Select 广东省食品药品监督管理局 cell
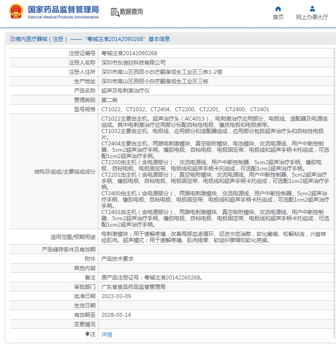The image size is (336, 344). tap(133, 287)
